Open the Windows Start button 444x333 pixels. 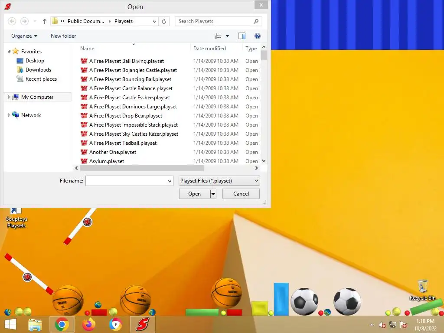10,324
